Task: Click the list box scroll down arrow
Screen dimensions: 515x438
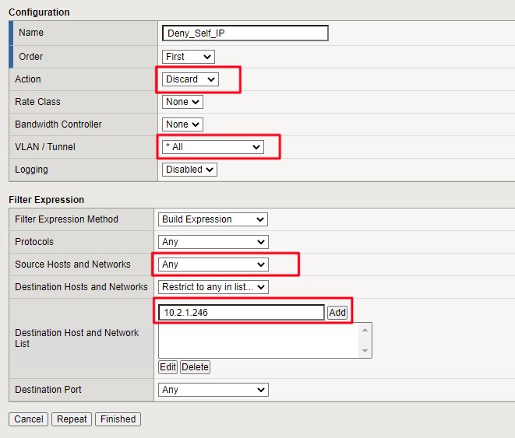Action: (365, 351)
